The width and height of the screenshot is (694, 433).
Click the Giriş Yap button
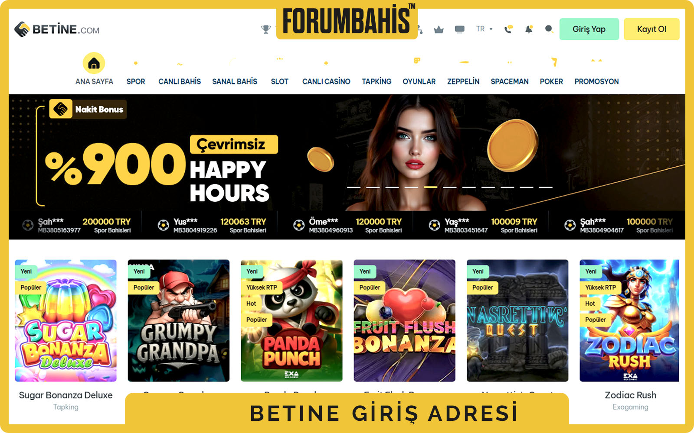coord(589,29)
